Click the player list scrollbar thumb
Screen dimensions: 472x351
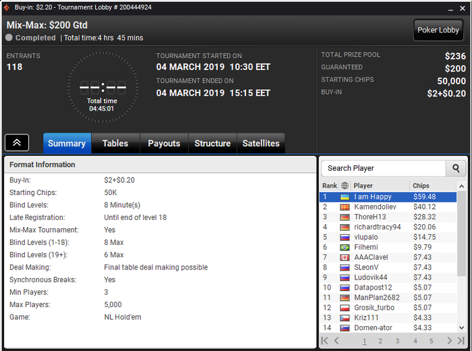tap(461, 234)
